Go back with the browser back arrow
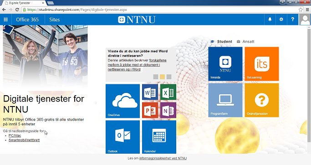 (4, 10)
